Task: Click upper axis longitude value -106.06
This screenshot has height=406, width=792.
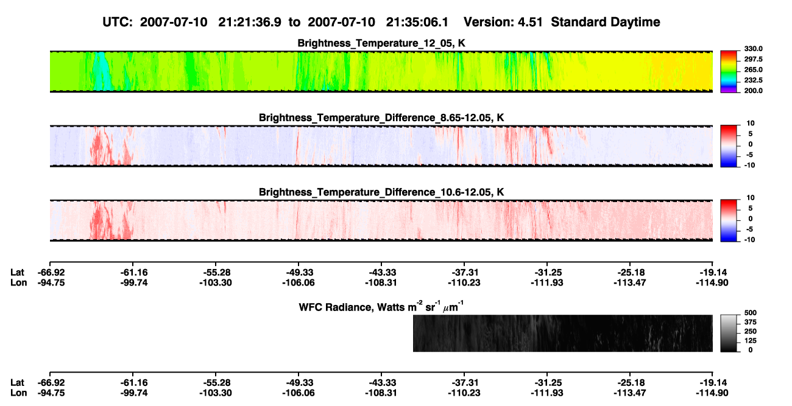Action: (x=299, y=282)
